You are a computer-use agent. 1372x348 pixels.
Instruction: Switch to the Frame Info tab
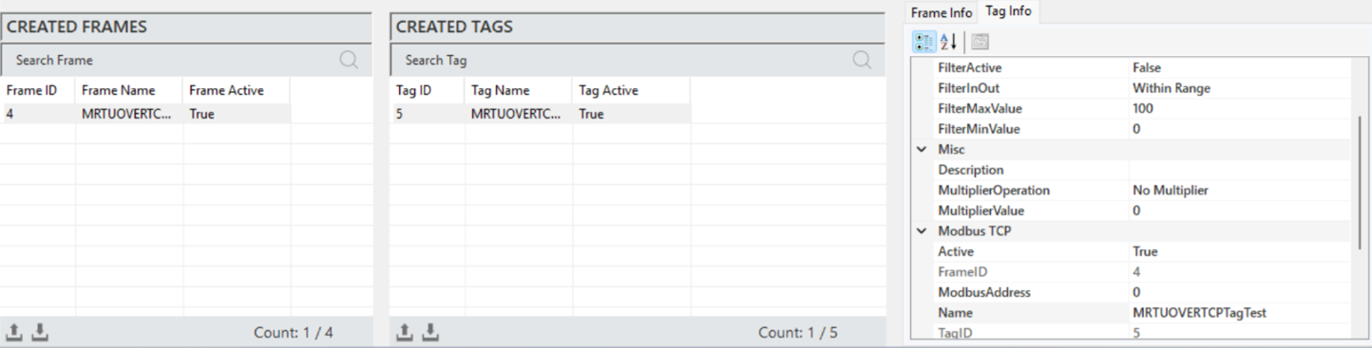(941, 13)
